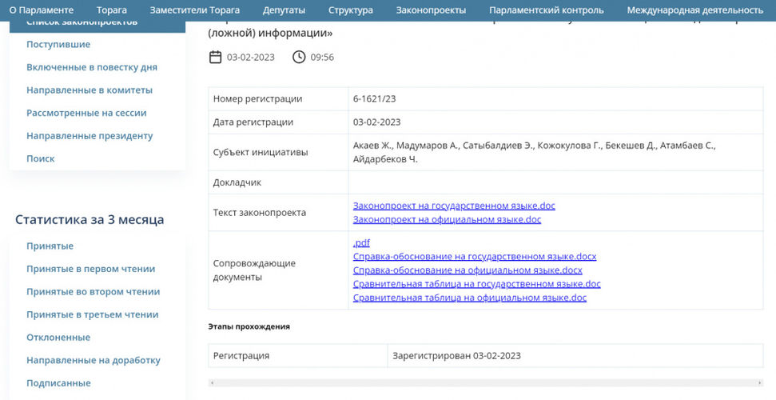Click the clock icon beside 09:56
This screenshot has height=400, width=776.
click(299, 57)
